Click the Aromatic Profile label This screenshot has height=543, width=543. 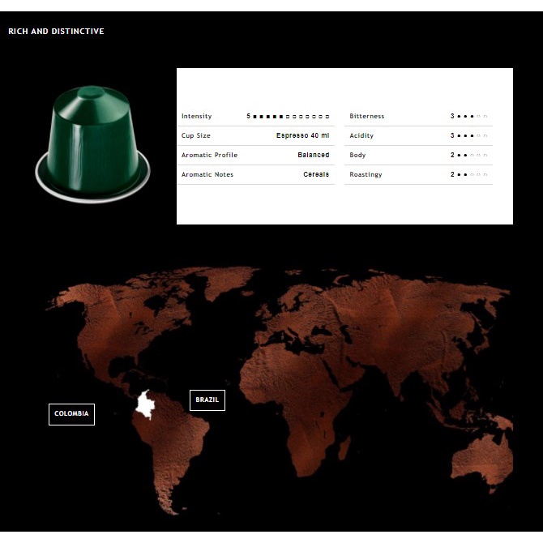click(x=209, y=156)
